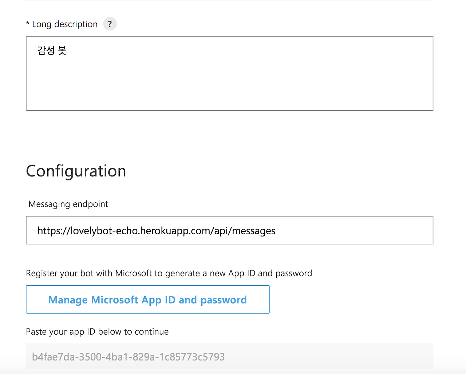
Task: Click the herokuapp URL text in the endpoint field
Action: point(156,231)
